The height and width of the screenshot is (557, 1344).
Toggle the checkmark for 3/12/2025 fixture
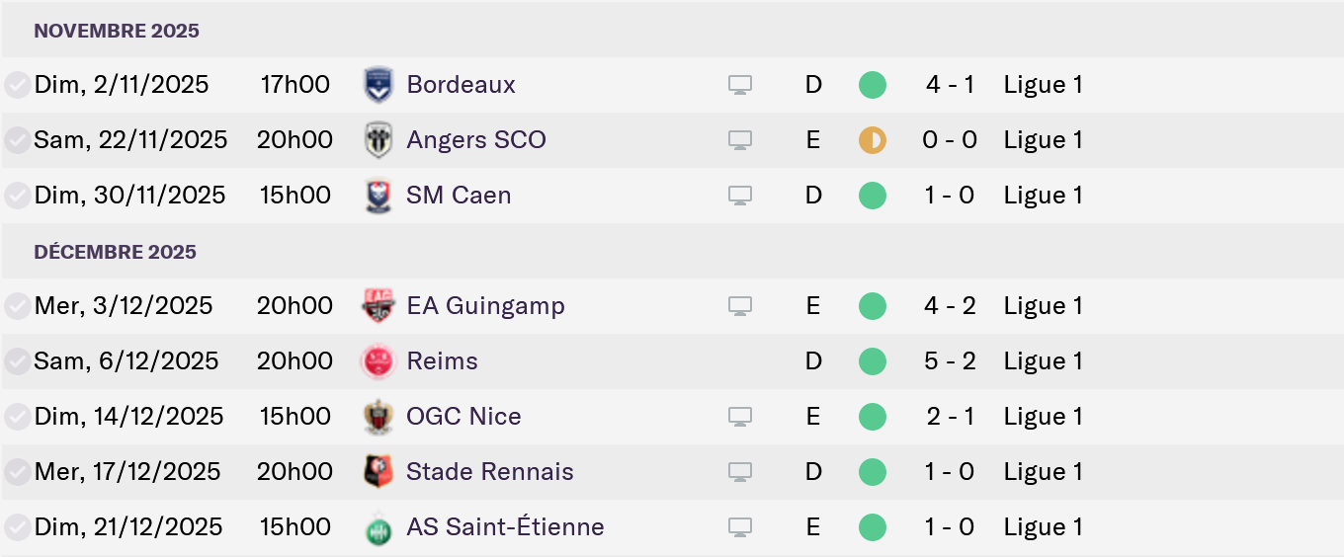(x=17, y=306)
